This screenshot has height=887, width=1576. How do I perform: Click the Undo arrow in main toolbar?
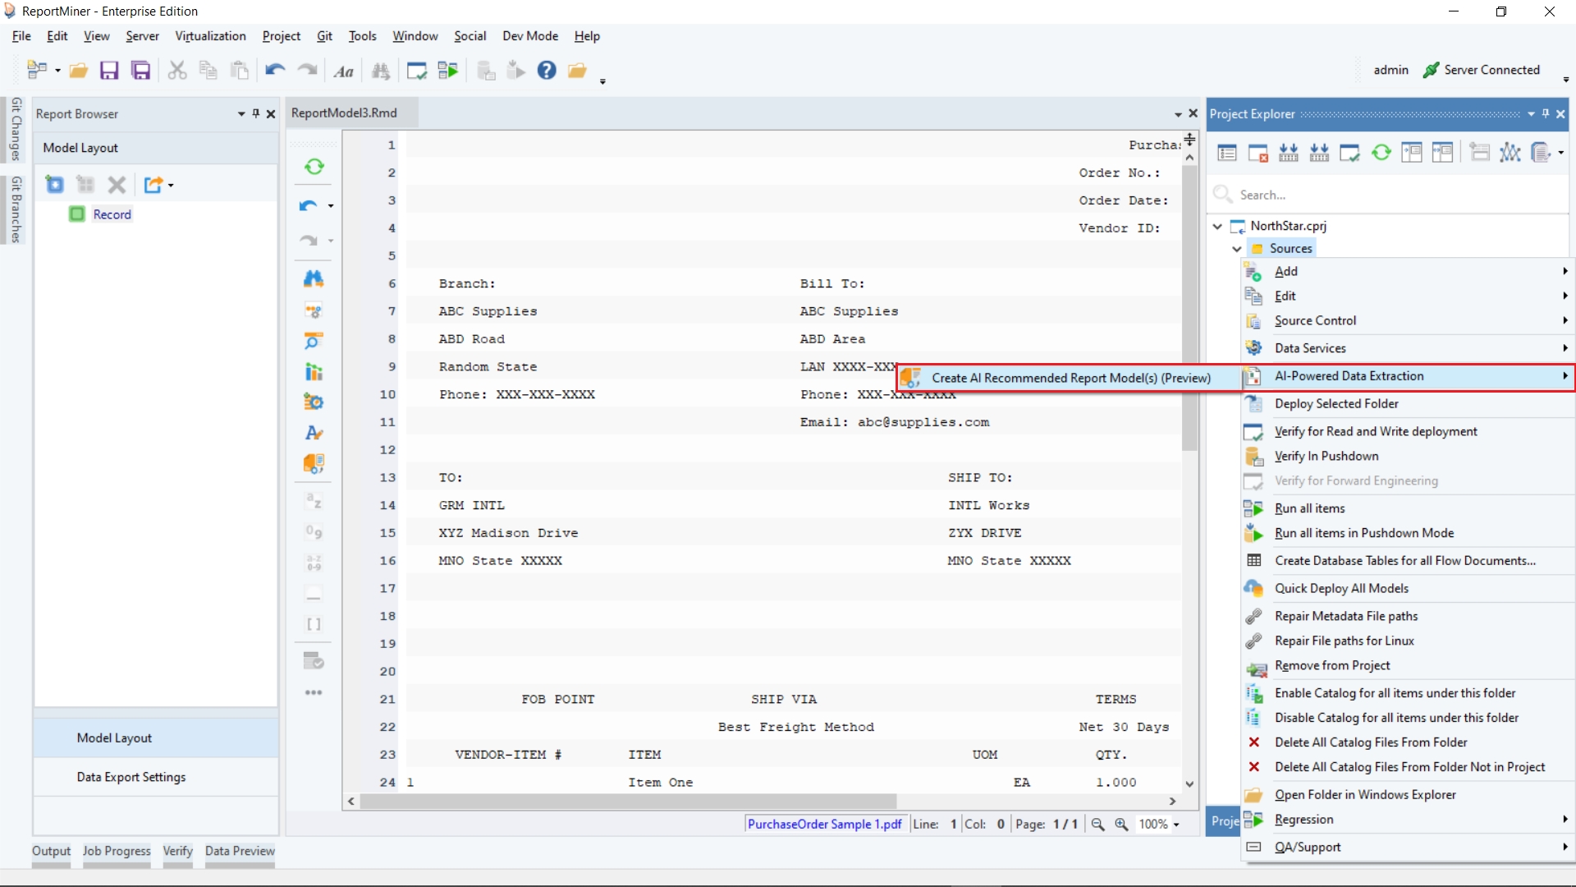(275, 71)
